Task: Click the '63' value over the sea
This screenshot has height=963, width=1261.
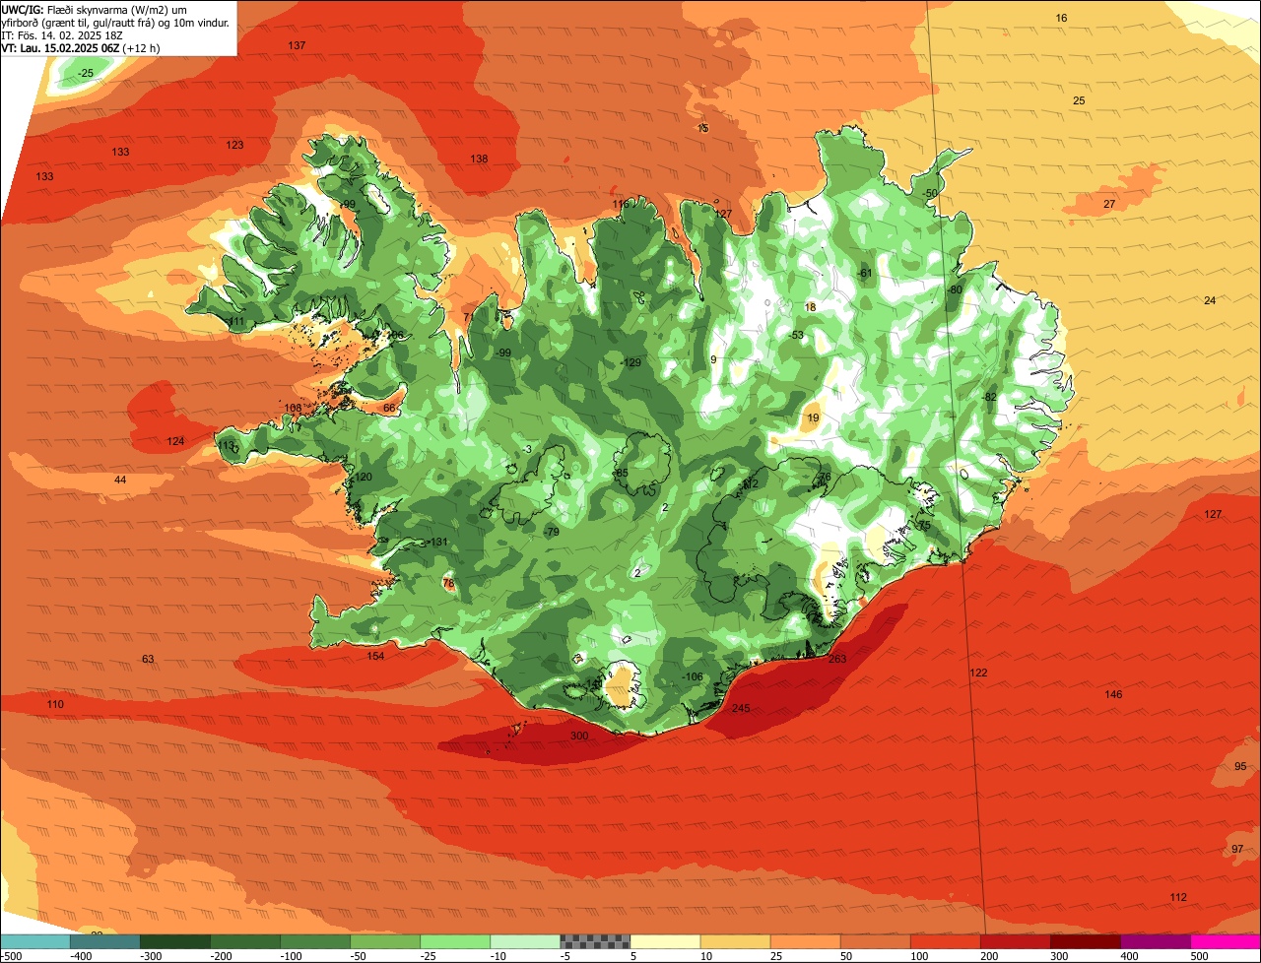Action: (x=148, y=659)
